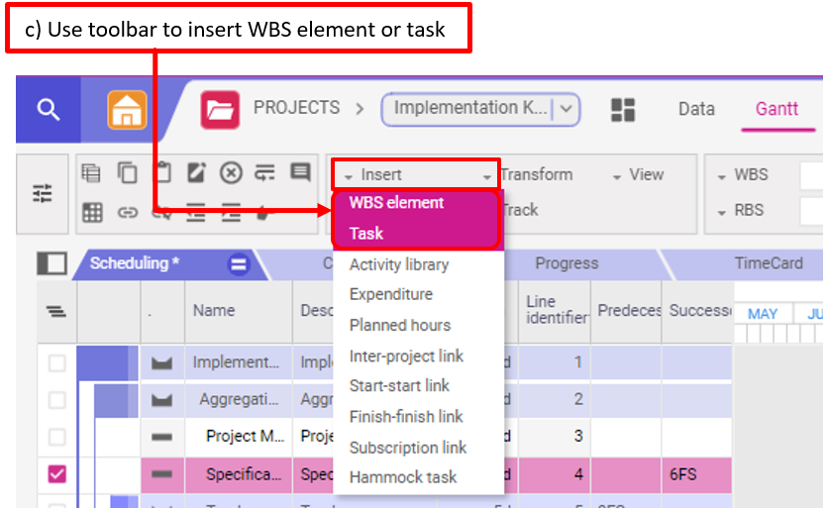Click the dashboard grid layout icon

(623, 110)
